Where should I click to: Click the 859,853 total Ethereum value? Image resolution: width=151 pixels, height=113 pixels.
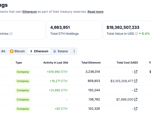click(94, 81)
